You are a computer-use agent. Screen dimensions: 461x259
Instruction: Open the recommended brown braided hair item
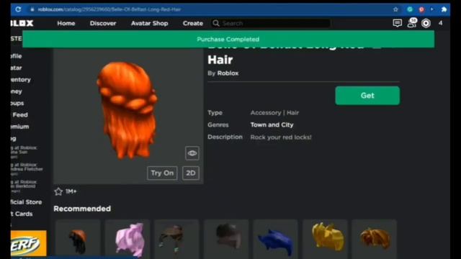tap(176, 240)
